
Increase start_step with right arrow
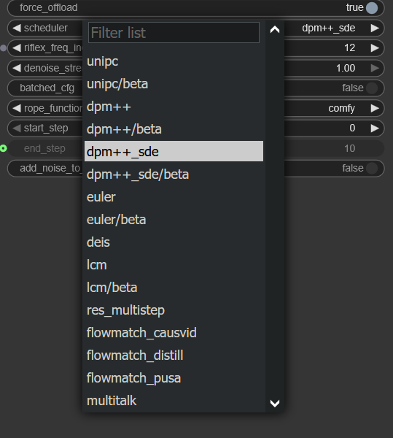point(375,128)
